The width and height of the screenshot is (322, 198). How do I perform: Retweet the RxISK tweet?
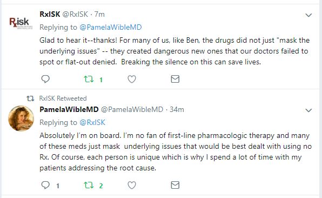coord(89,79)
